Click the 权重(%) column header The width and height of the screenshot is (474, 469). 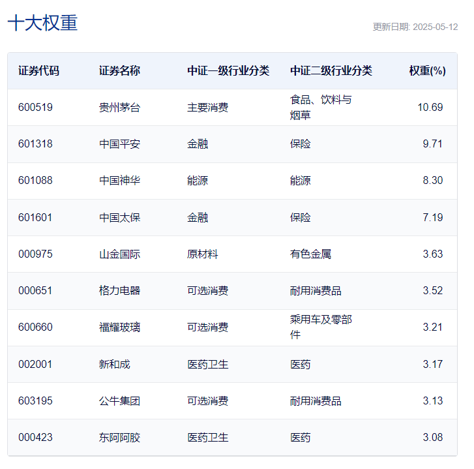tap(427, 70)
